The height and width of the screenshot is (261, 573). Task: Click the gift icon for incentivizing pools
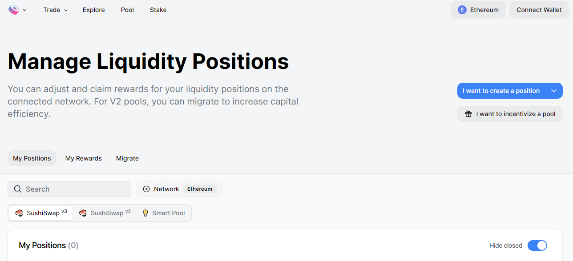[468, 114]
